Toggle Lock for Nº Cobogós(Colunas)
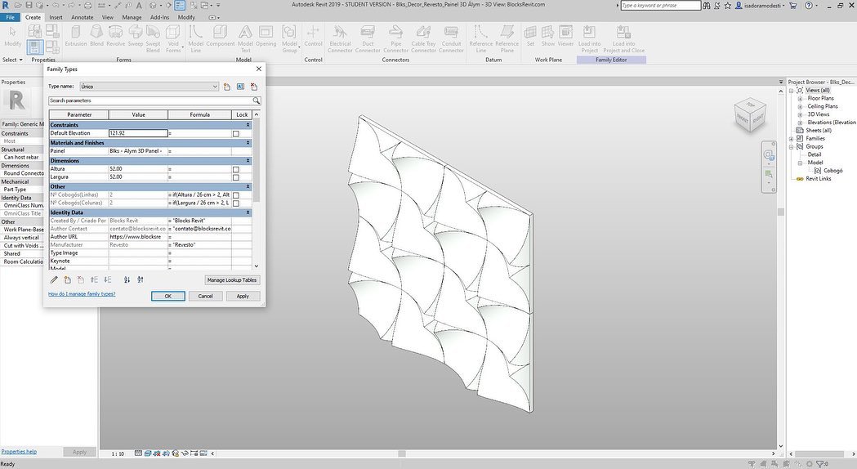Viewport: 857px width, 469px height. tap(235, 203)
